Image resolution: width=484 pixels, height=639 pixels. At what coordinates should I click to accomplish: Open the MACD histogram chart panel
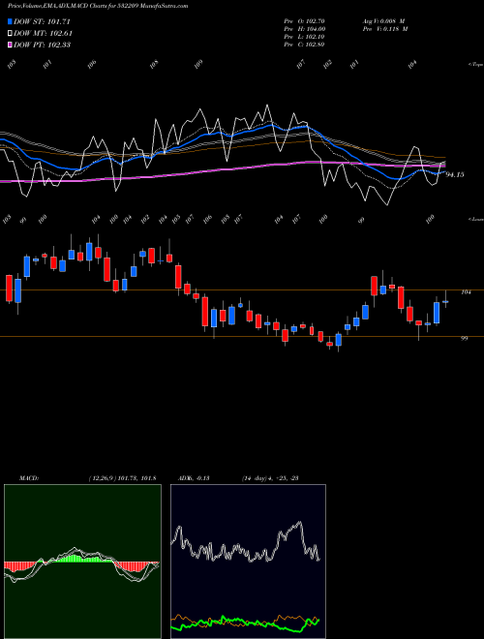click(x=82, y=562)
